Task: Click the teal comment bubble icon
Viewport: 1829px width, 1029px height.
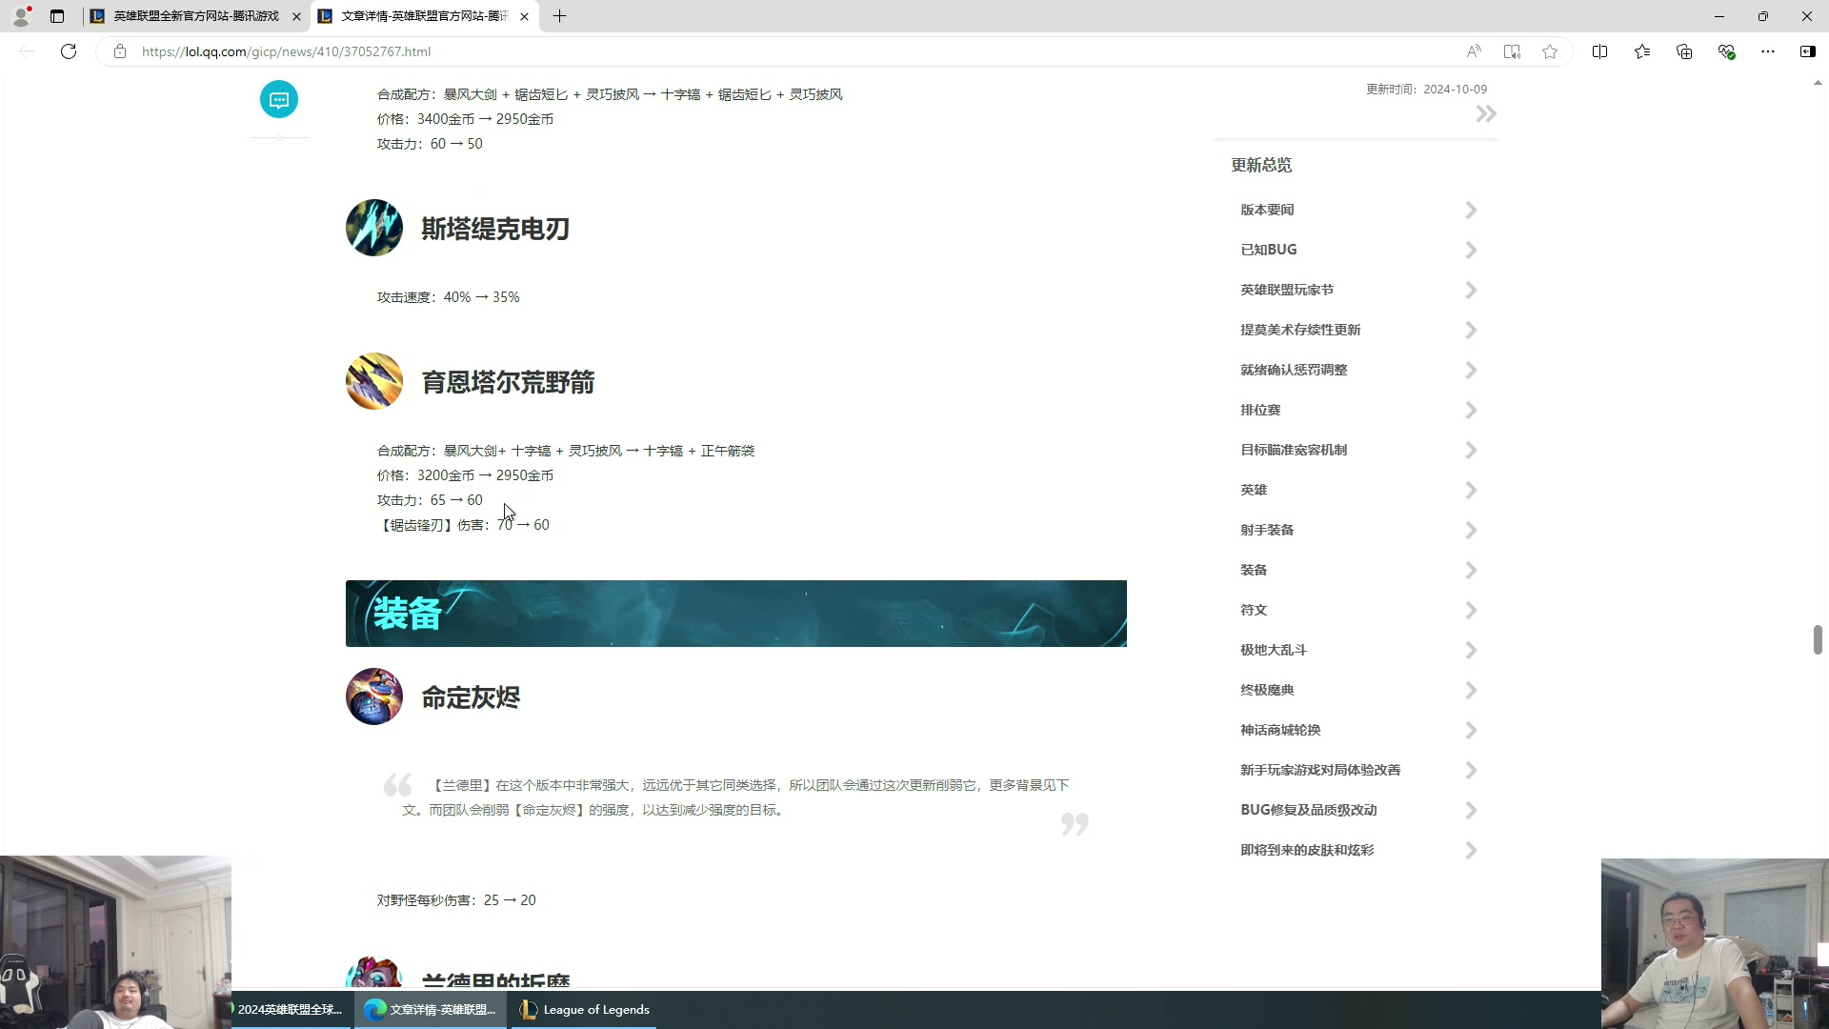Action: click(279, 99)
